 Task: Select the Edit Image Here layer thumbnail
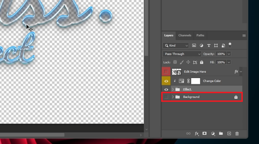coord(177,72)
